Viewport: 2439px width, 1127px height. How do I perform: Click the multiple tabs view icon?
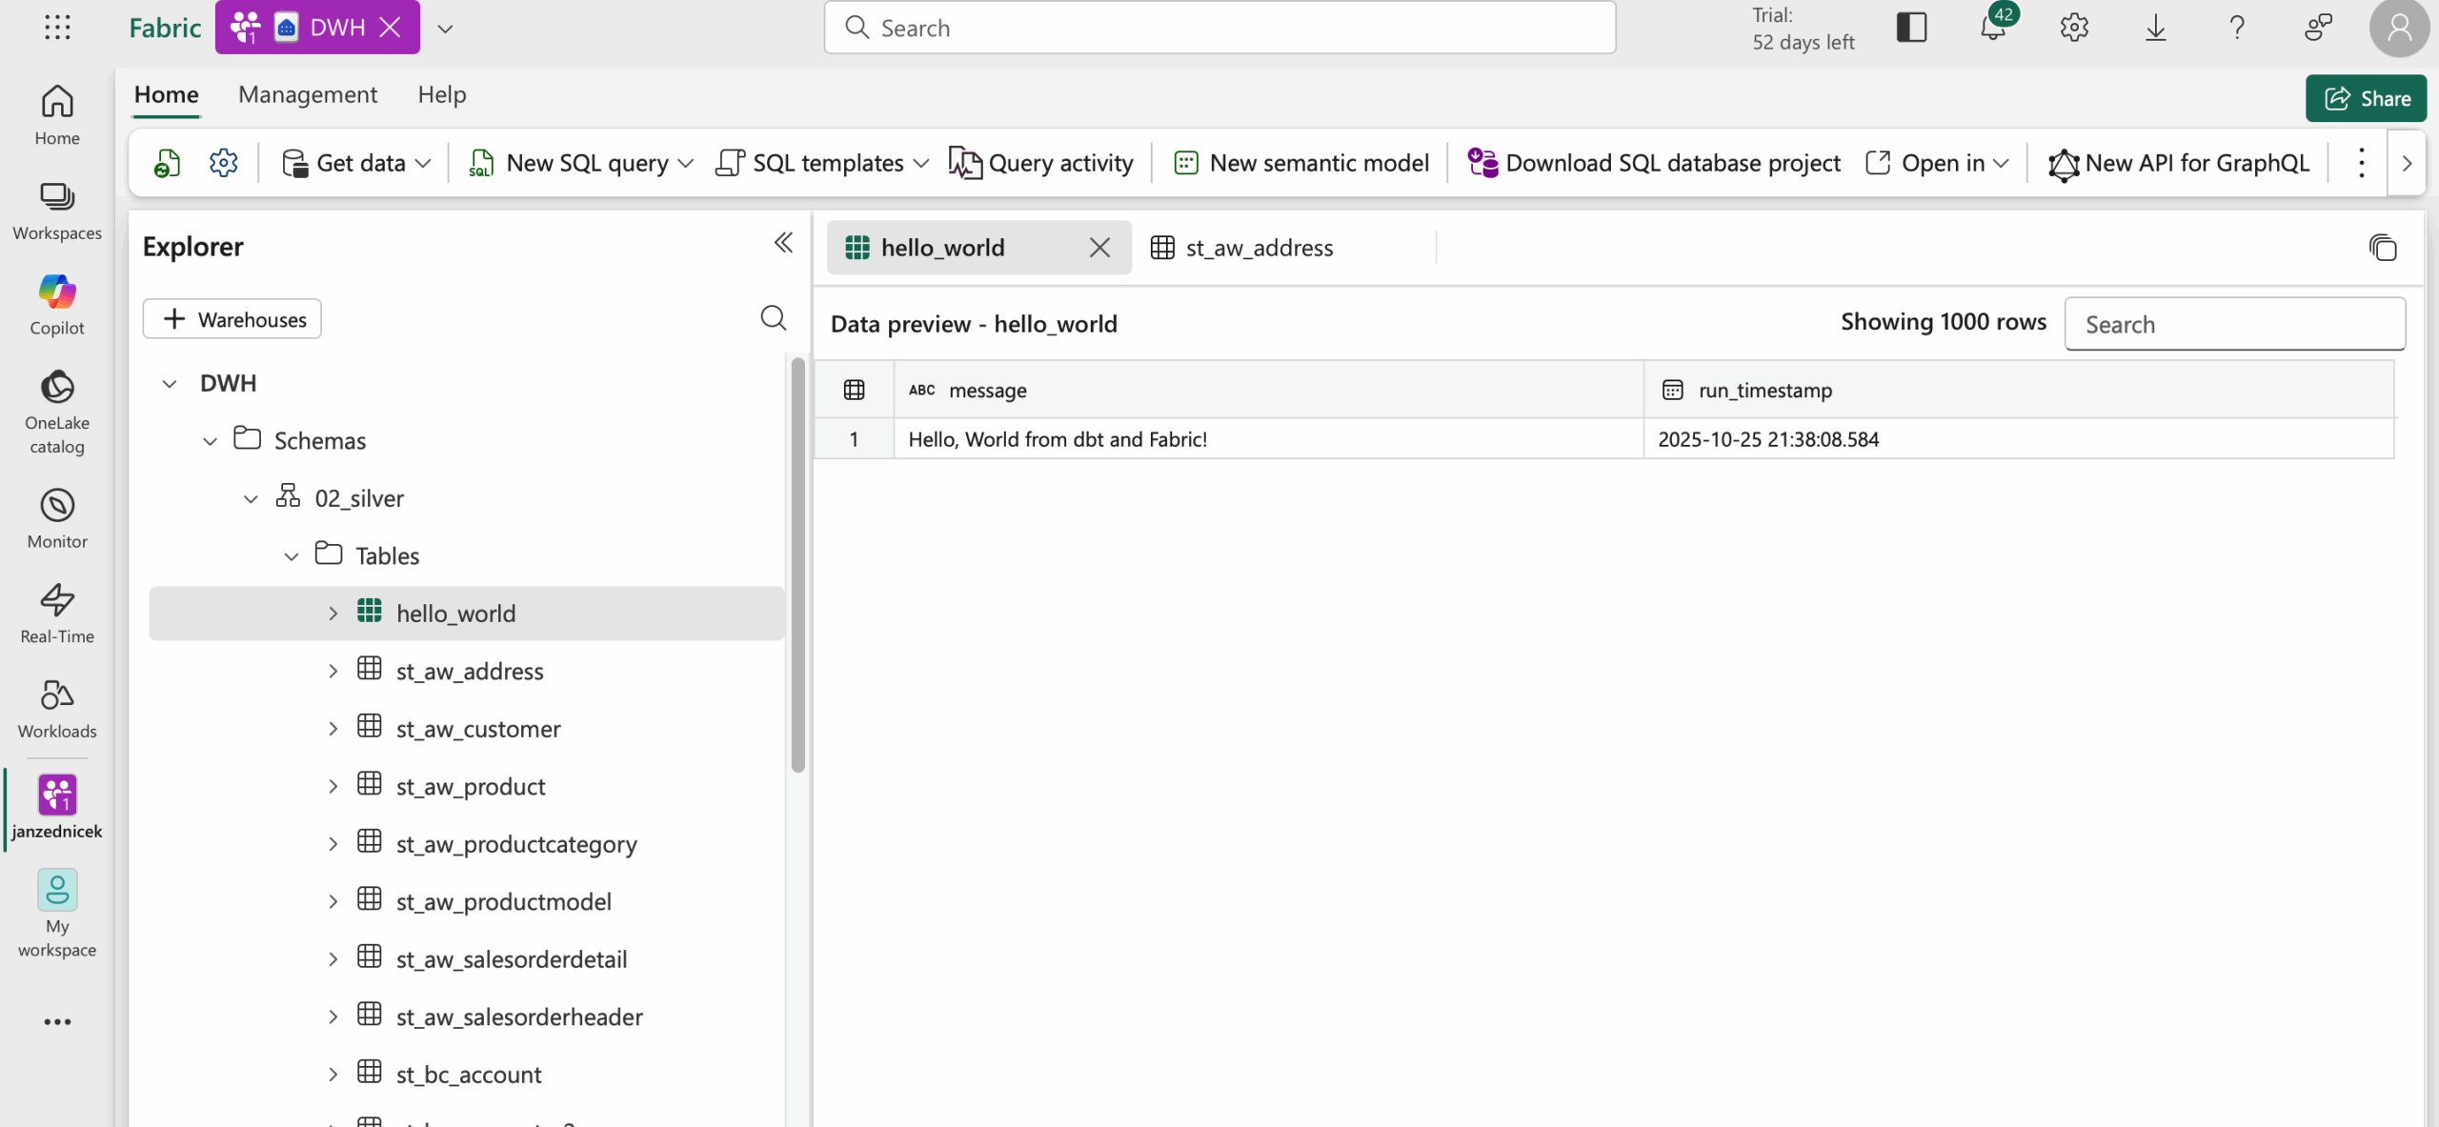point(2382,248)
